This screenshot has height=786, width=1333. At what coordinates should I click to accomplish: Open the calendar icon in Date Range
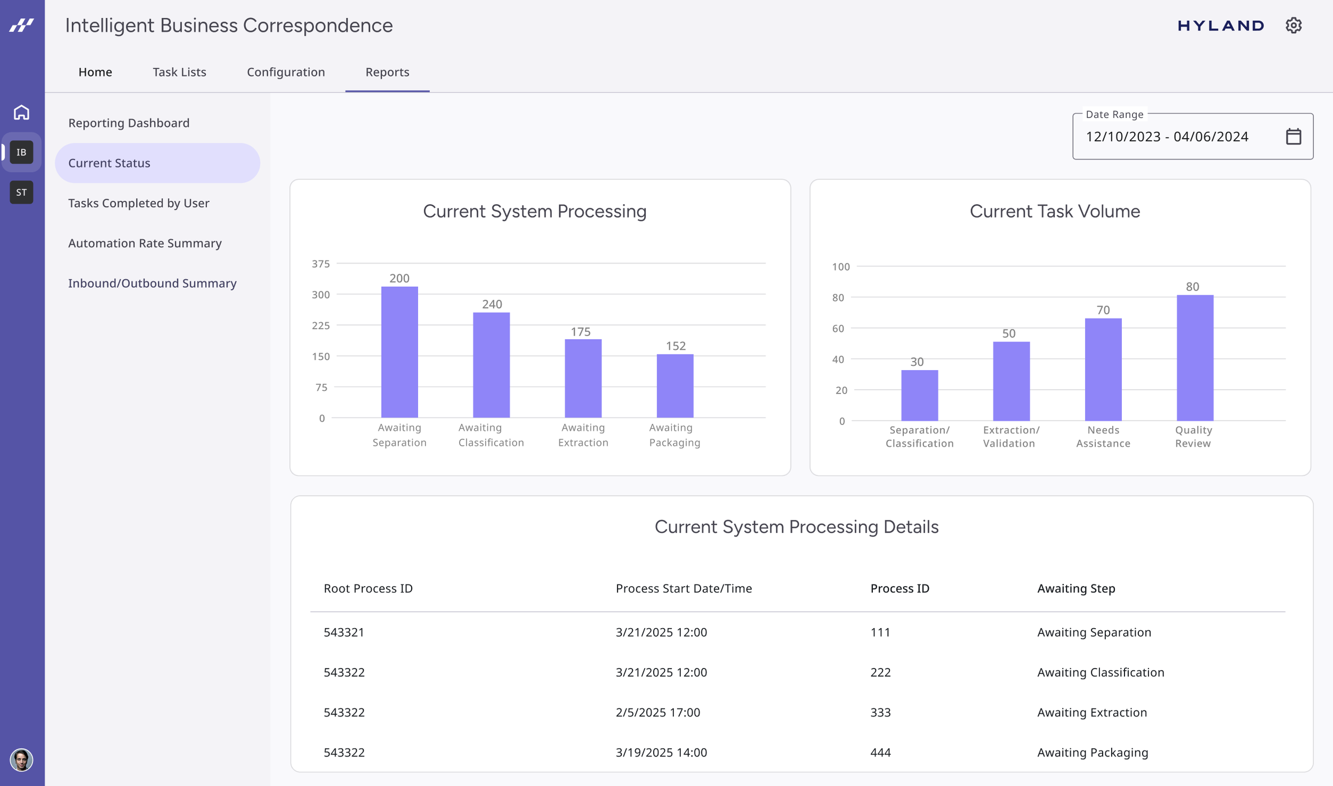coord(1293,137)
